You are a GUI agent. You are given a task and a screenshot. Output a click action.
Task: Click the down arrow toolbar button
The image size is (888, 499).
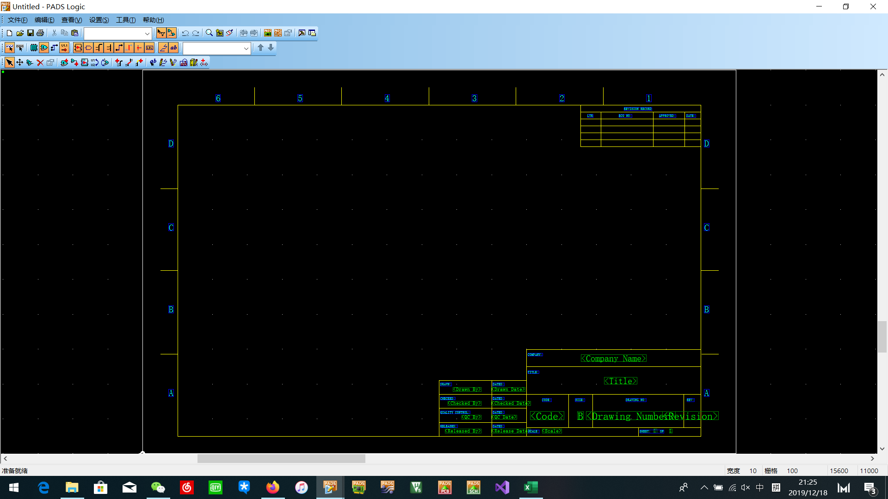[x=271, y=48]
